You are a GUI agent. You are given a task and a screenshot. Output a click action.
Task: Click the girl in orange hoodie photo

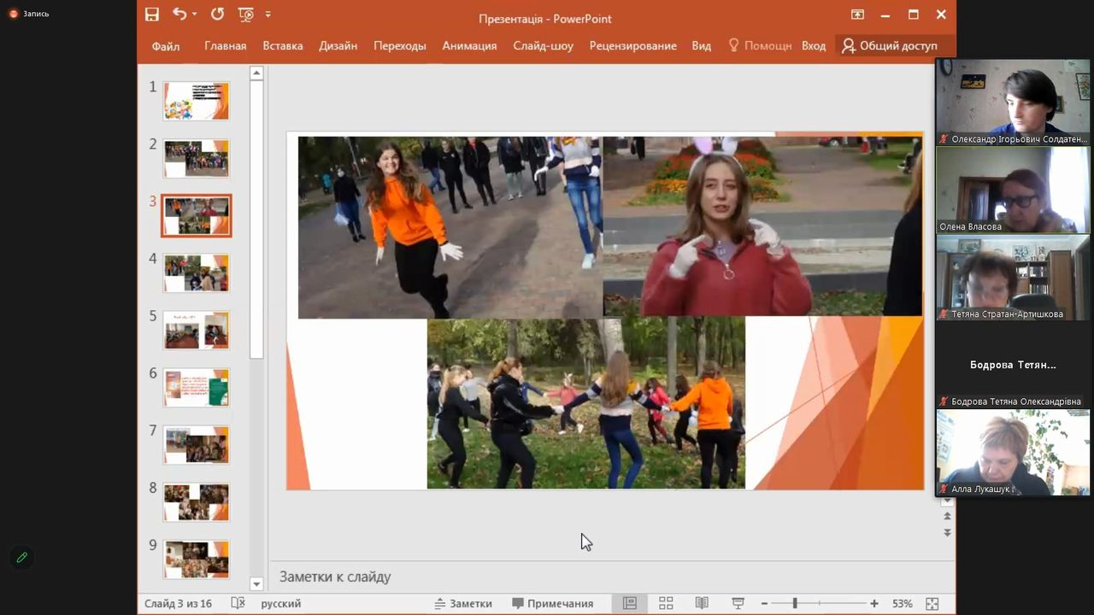450,227
